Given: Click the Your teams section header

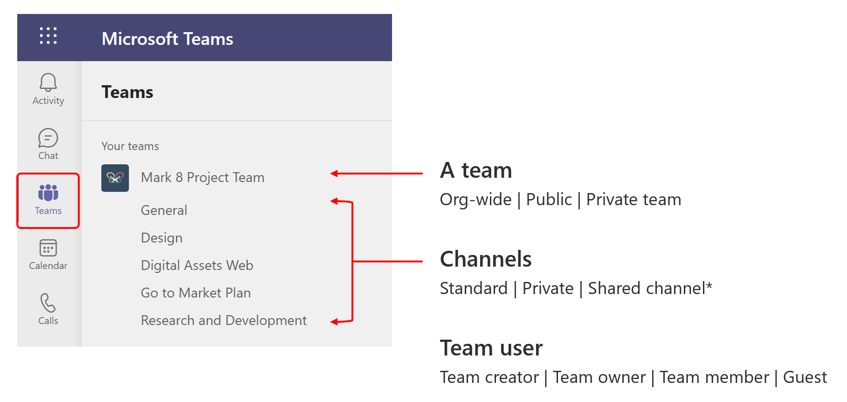Looking at the screenshot, I should tap(130, 146).
